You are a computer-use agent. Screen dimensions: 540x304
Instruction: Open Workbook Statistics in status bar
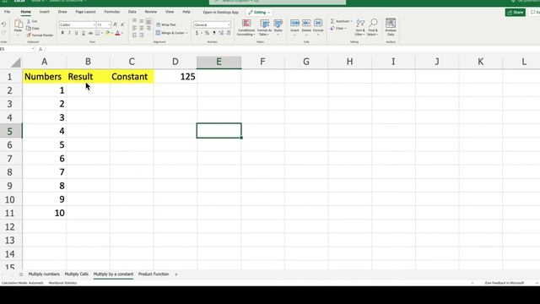pyautogui.click(x=62, y=283)
